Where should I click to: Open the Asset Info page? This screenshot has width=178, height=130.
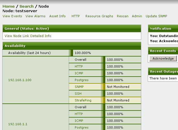pyautogui.click(x=57, y=16)
